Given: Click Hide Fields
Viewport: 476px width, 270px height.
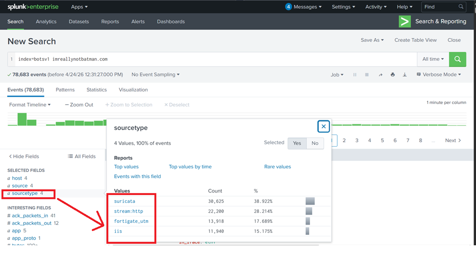Looking at the screenshot, I should tap(24, 157).
